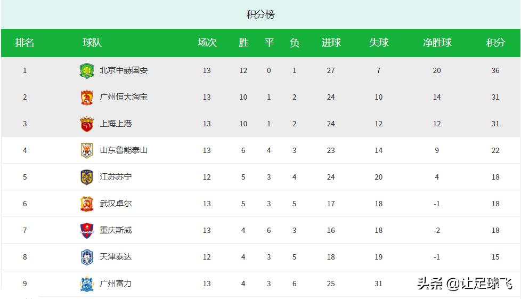521x299 pixels.
Task: Open the 广州恒大淘宝 team link
Action: [x=124, y=97]
